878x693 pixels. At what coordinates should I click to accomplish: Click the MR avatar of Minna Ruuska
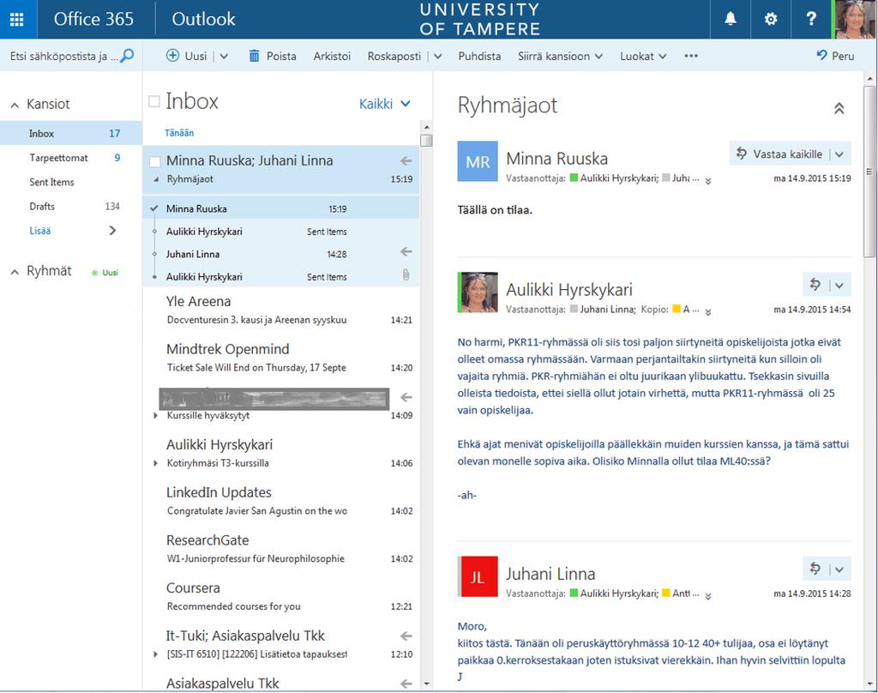coord(478,161)
